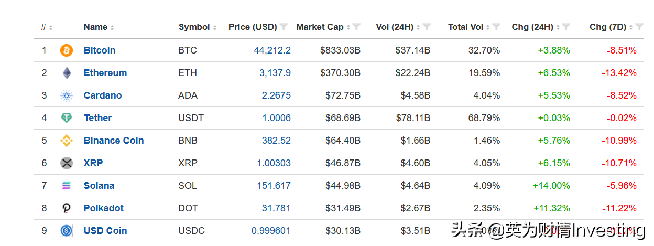Open the Vol (24H) filter funnel
Viewport: 654px width, 246px height.
[x=427, y=27]
